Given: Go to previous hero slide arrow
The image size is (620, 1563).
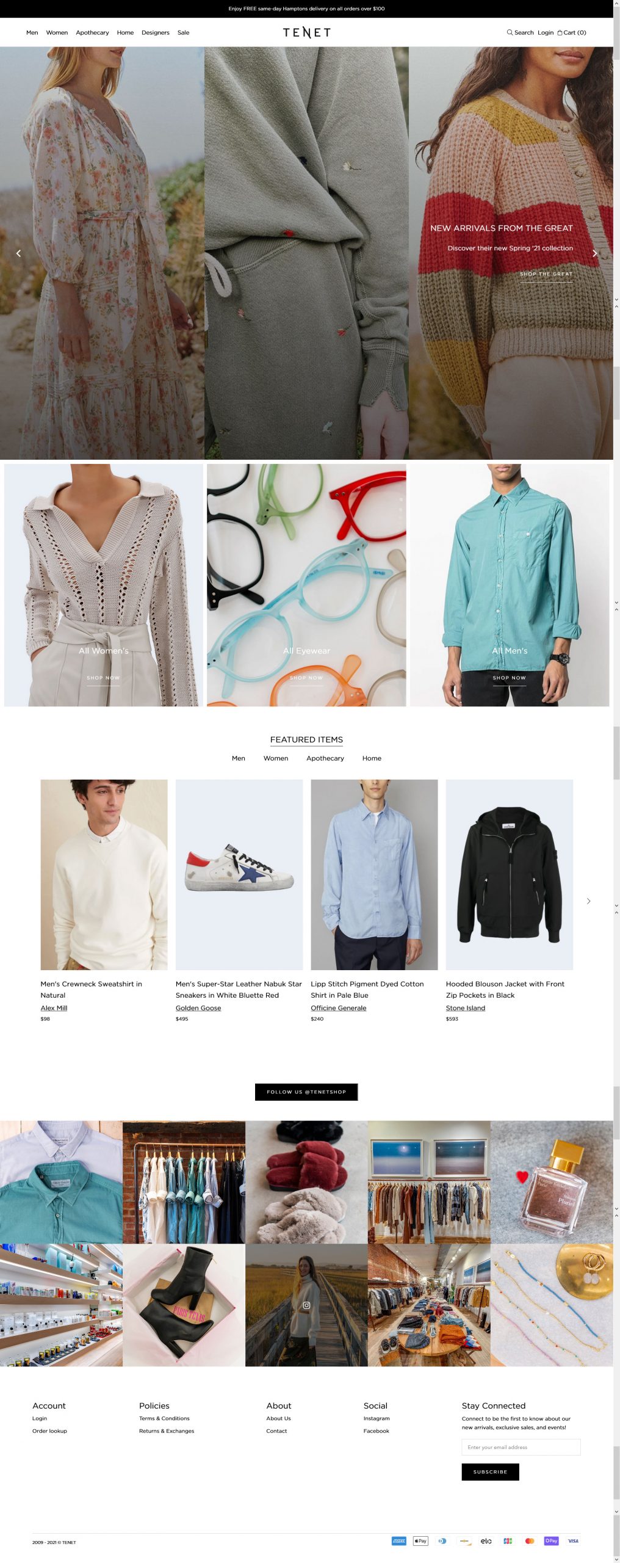Looking at the screenshot, I should [18, 253].
